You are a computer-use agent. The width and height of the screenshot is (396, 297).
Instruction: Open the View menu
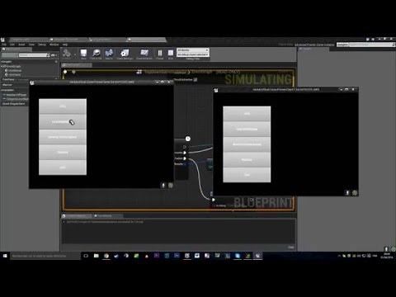coord(31,45)
